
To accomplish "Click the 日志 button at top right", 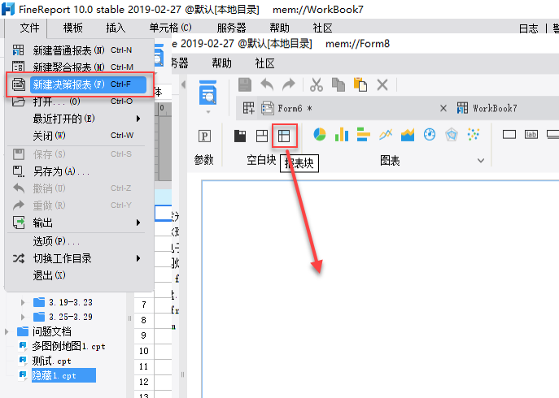I will coord(528,28).
